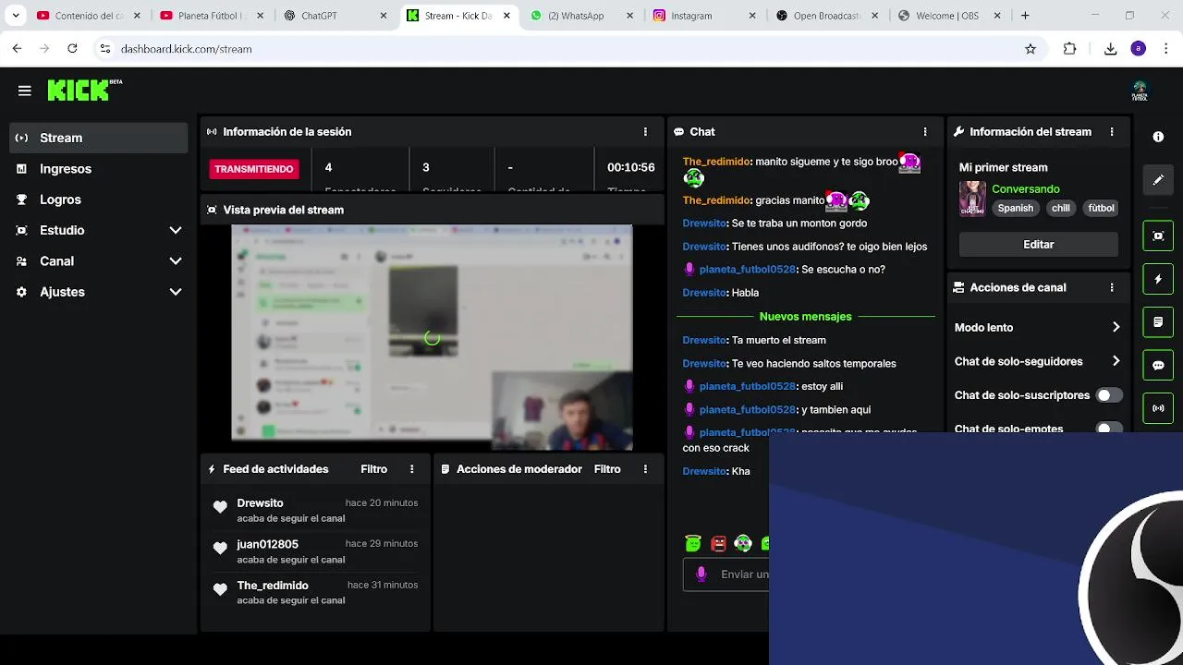The image size is (1183, 665).
Task: Switch to the Instagram browser tab
Action: pyautogui.click(x=706, y=16)
